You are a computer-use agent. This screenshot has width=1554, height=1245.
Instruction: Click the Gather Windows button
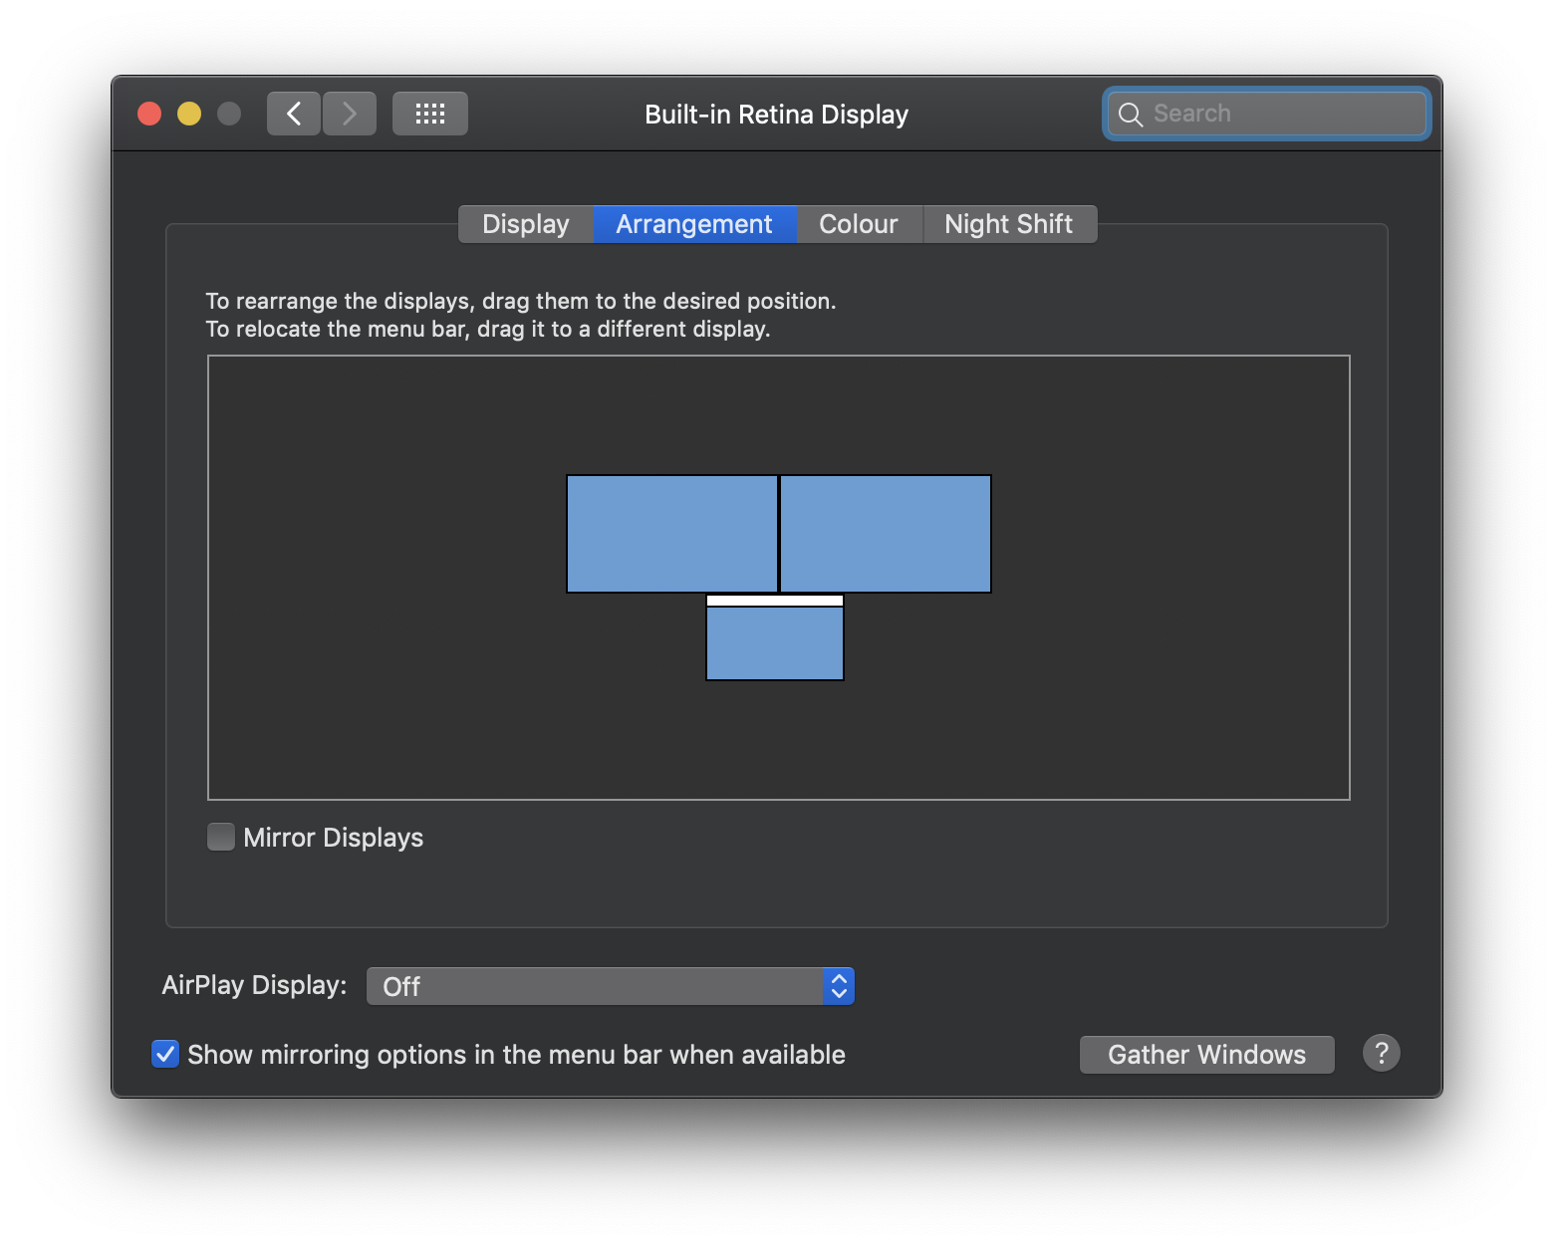click(1205, 1054)
